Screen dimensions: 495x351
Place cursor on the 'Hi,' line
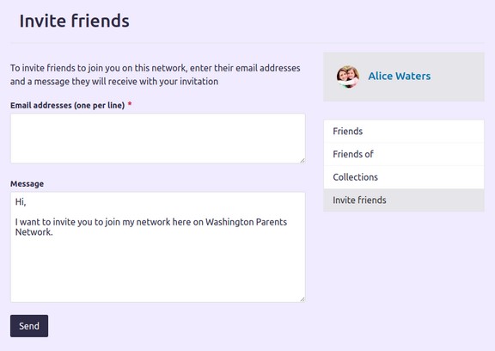tap(21, 201)
